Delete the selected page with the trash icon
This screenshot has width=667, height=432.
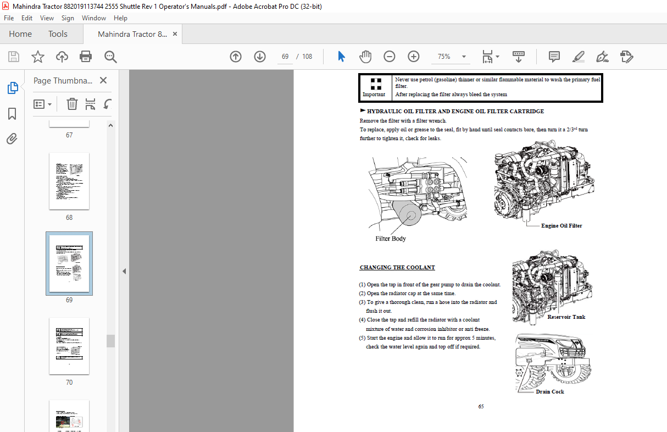click(x=72, y=104)
